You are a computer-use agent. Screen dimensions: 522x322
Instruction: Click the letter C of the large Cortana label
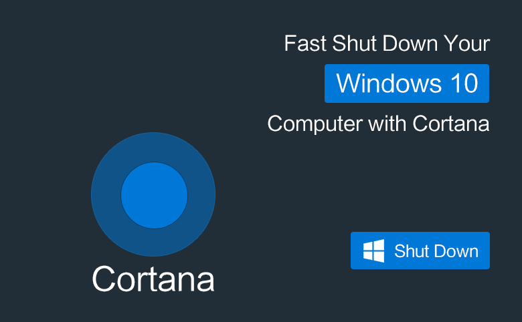(103, 279)
